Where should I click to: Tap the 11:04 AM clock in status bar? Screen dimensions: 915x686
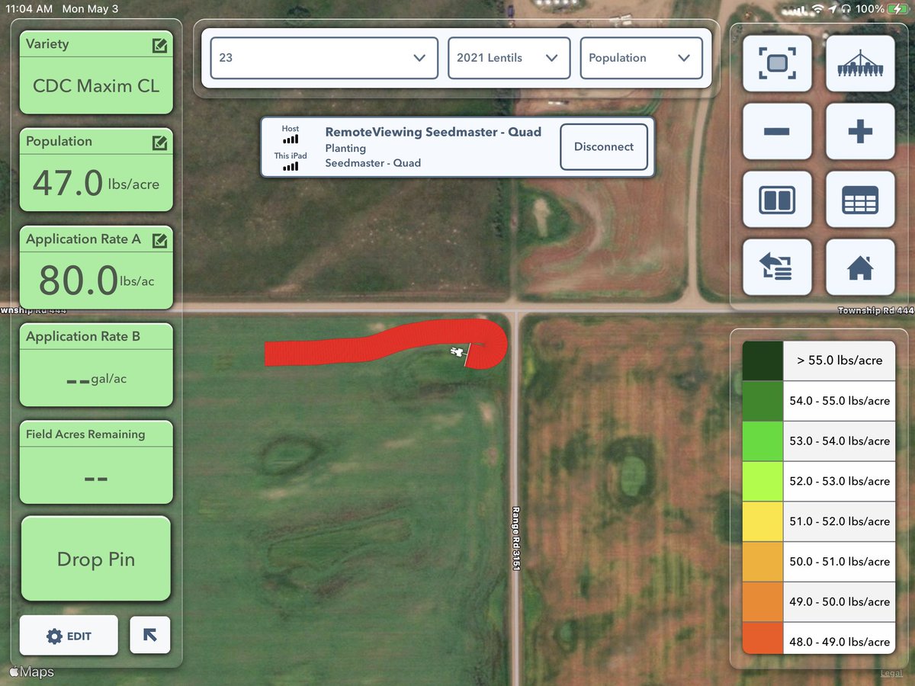[x=30, y=9]
